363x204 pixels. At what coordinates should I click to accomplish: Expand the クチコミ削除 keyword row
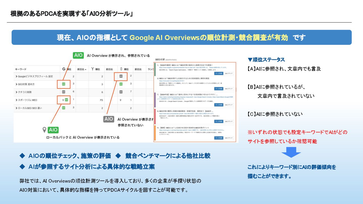(16, 92)
